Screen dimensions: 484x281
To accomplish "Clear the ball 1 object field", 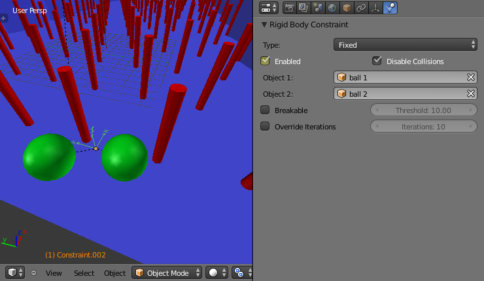I will [x=470, y=77].
